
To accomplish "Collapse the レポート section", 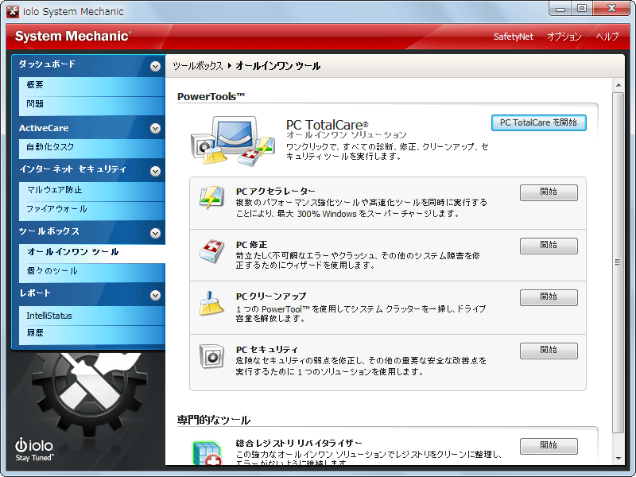I will (155, 295).
